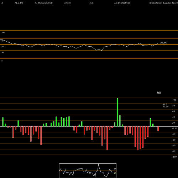Click the 30 label on RSI axis
The image size is (178, 178).
click(2, 52)
